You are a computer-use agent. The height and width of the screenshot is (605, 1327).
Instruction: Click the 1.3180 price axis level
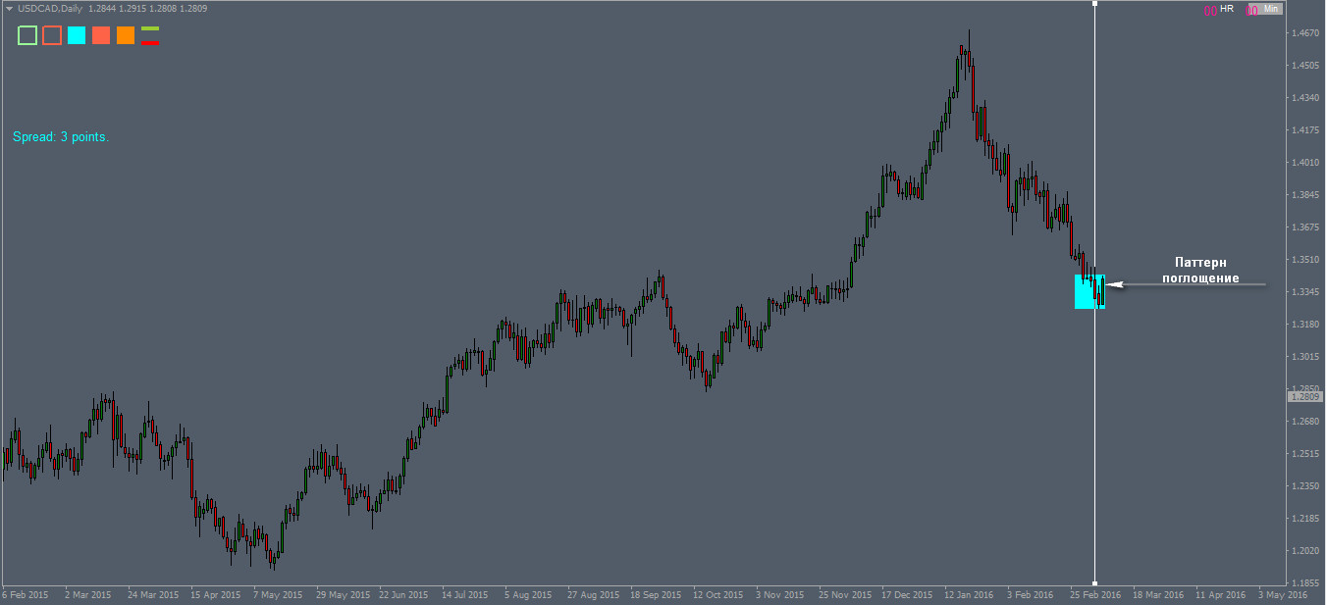1306,325
